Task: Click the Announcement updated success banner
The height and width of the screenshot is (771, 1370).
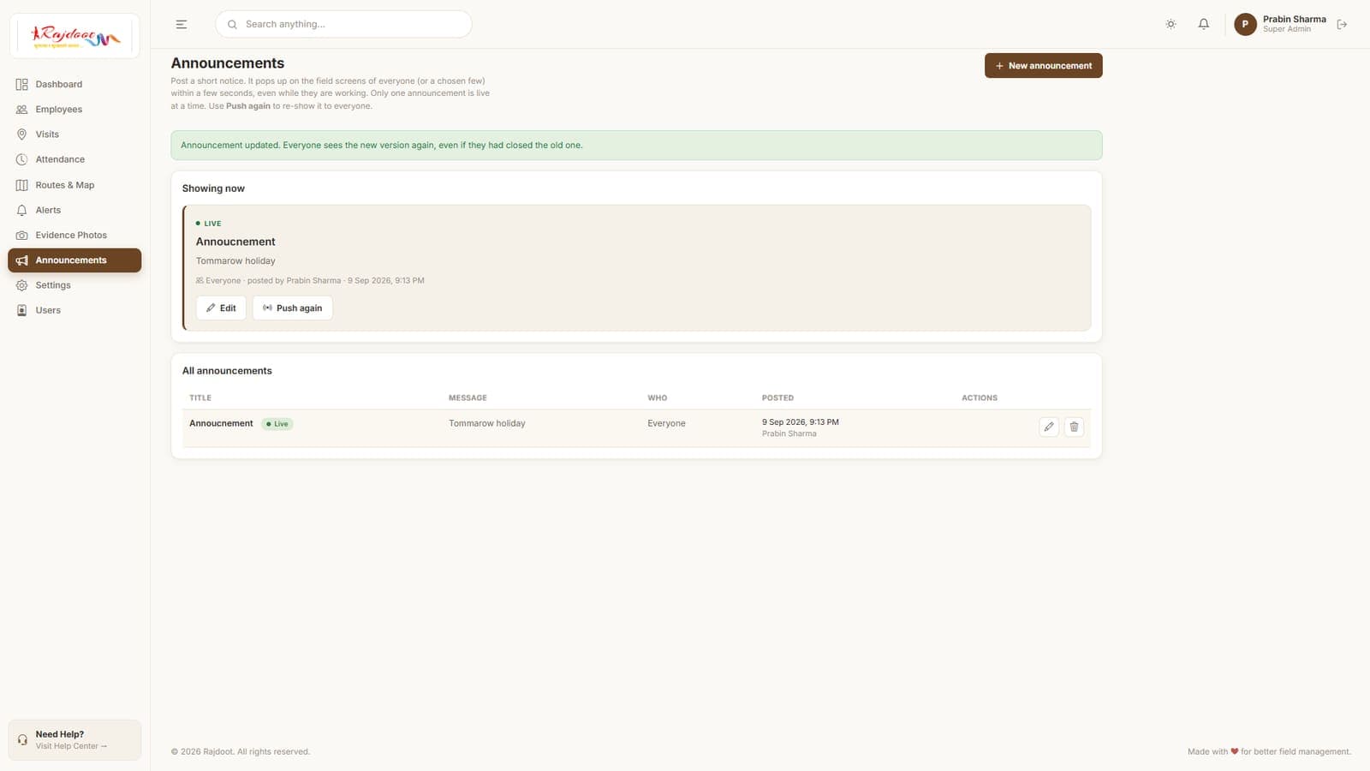Action: pos(636,145)
